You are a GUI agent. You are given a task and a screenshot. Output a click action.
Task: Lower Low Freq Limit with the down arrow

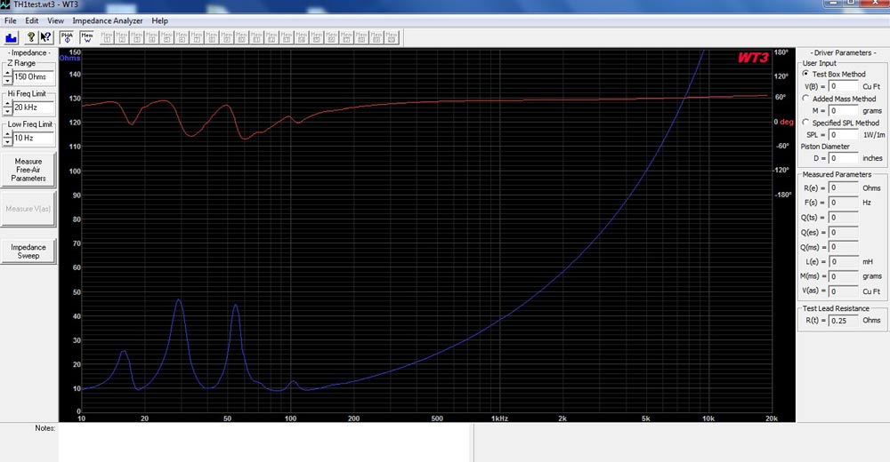[7, 142]
